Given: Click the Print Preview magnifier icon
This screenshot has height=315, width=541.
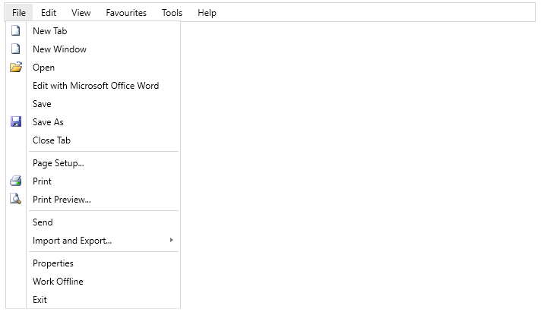Looking at the screenshot, I should click(x=15, y=199).
